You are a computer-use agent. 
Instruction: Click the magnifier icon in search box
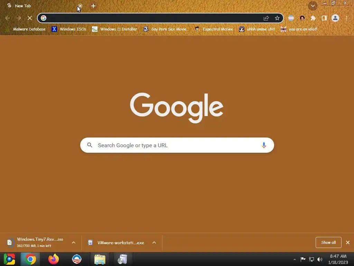click(x=90, y=145)
